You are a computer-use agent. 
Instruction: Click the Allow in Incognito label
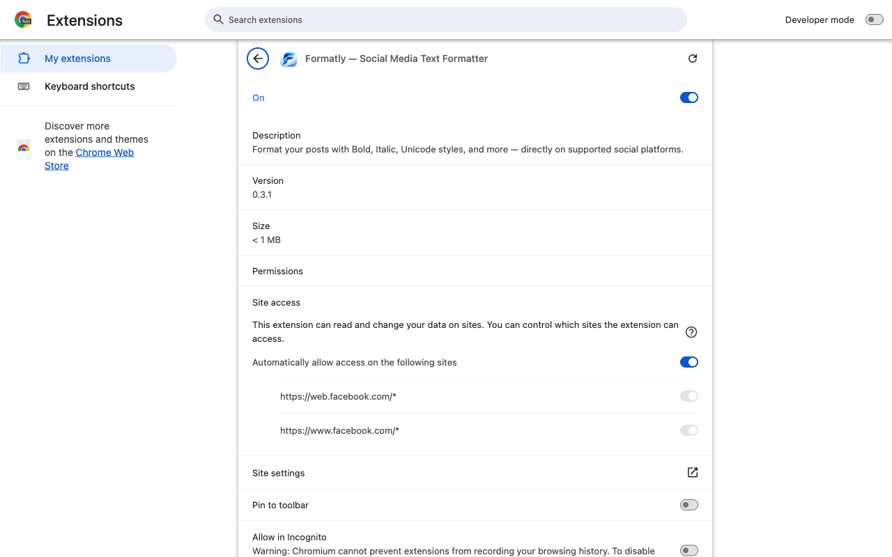click(289, 537)
